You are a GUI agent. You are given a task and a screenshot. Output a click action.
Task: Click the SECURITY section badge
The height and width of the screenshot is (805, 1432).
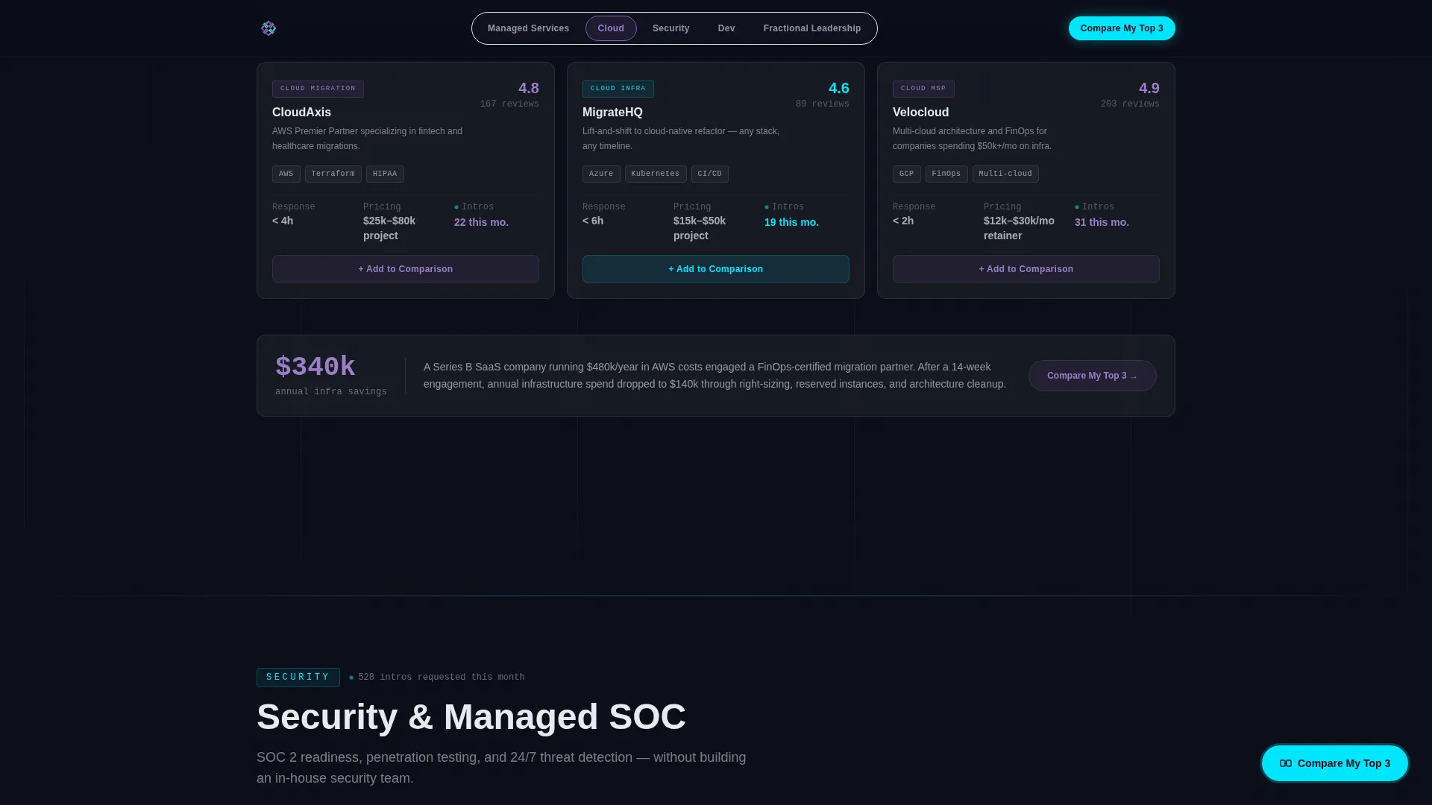[298, 677]
